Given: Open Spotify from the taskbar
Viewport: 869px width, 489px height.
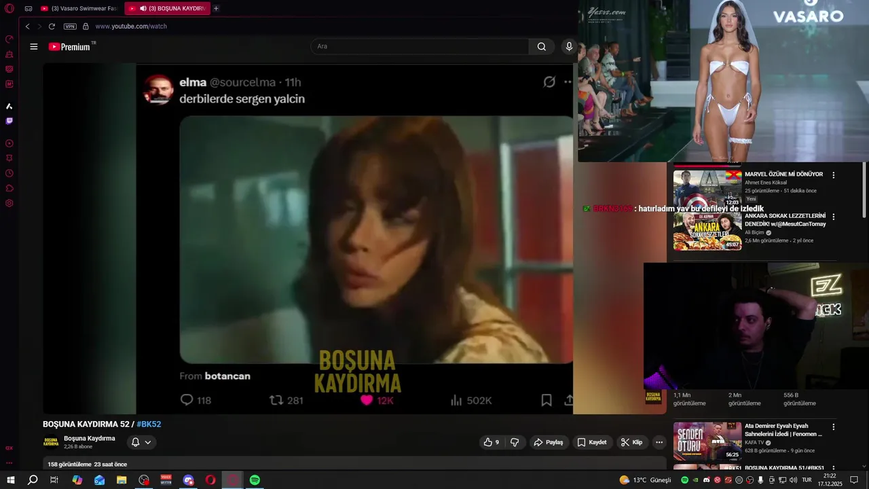Looking at the screenshot, I should 255,480.
